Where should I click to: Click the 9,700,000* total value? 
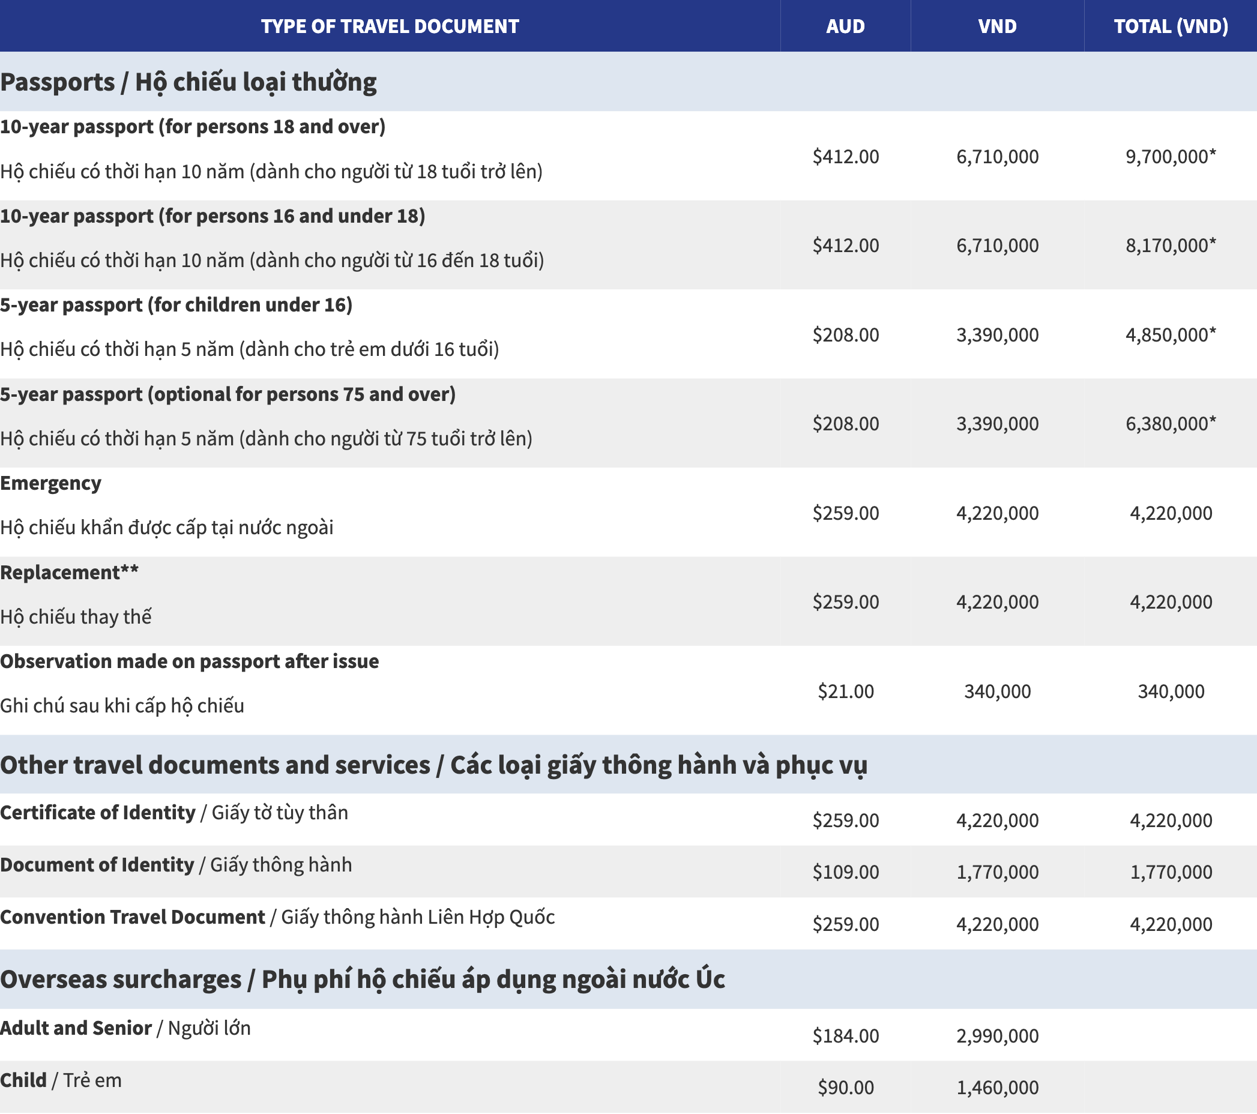point(1171,157)
